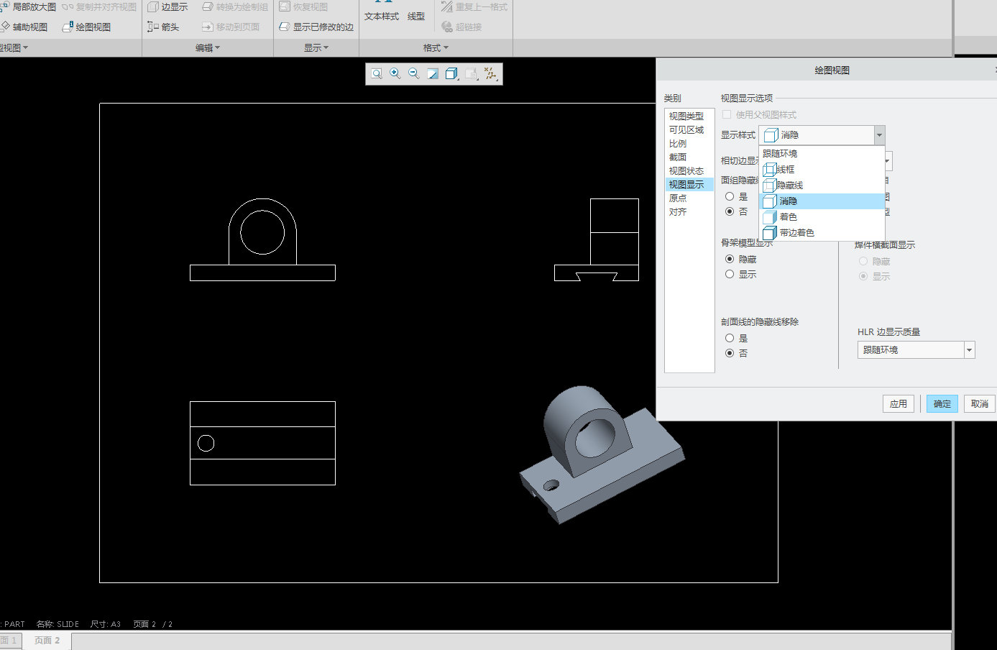Select the 箭头 arrow tool

[x=163, y=27]
